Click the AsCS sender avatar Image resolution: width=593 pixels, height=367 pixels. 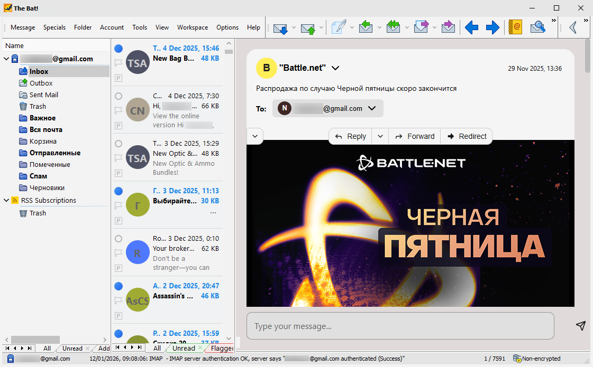(x=138, y=300)
